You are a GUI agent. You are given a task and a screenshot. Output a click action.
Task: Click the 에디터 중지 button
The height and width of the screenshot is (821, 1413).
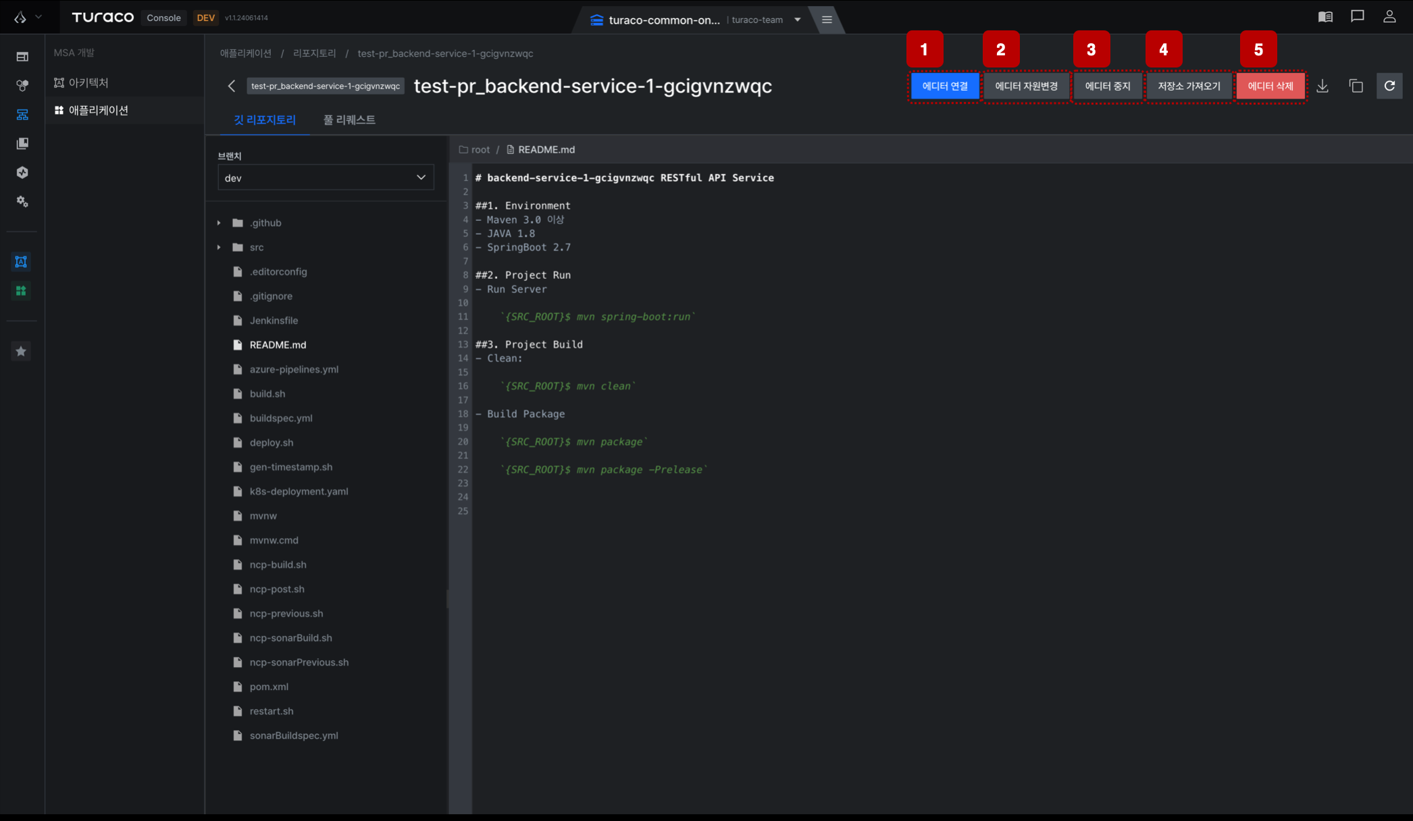pyautogui.click(x=1108, y=86)
